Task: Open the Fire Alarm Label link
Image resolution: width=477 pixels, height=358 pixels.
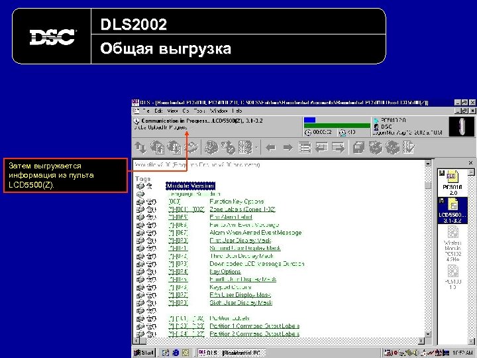Action: tap(231, 217)
